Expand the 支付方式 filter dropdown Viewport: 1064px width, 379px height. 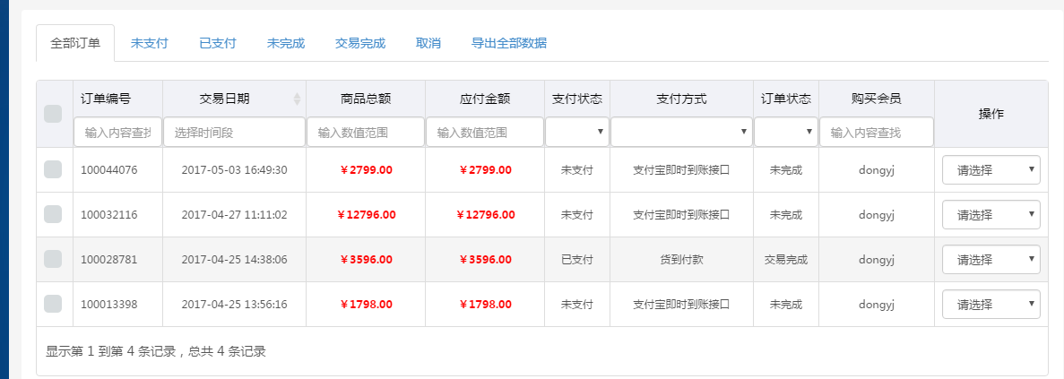(x=681, y=133)
